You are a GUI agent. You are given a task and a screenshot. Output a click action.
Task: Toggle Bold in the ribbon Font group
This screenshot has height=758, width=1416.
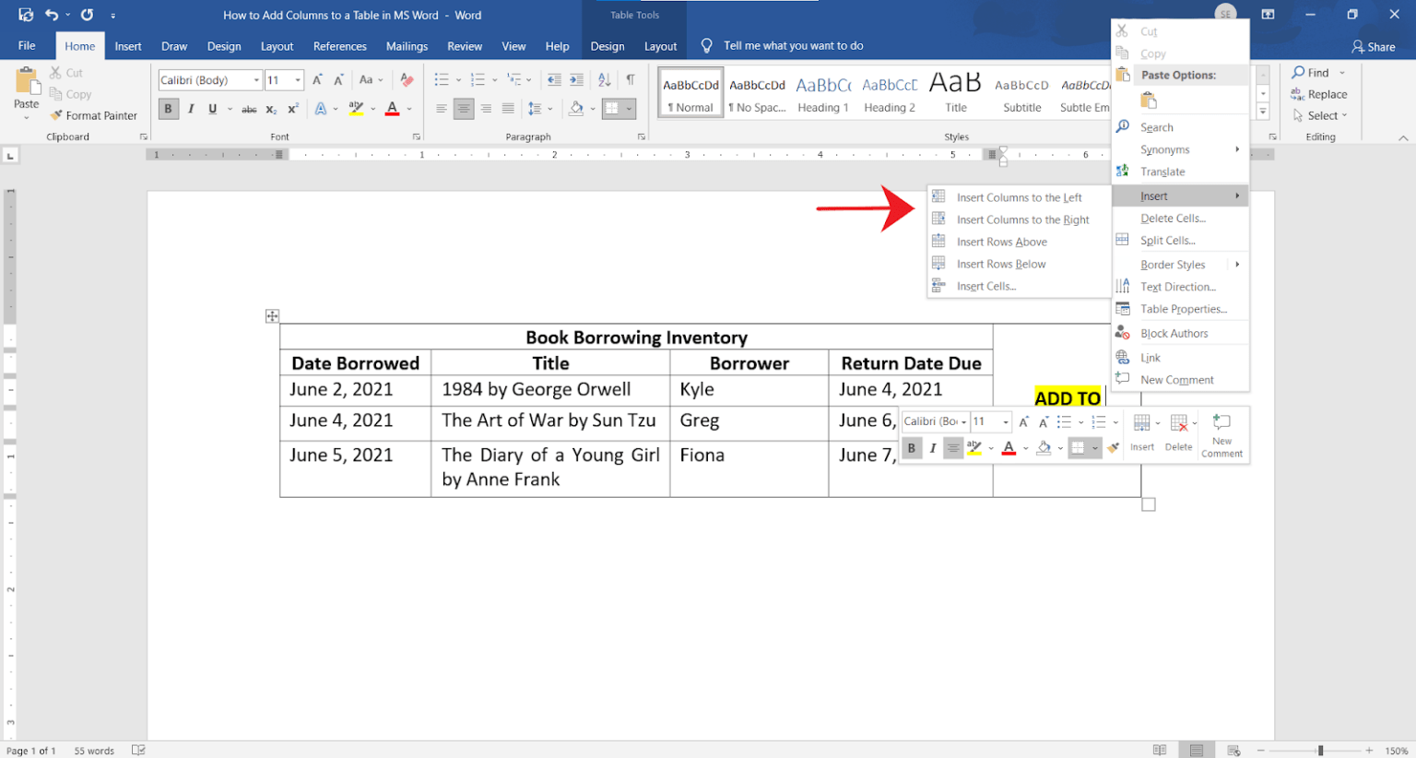(x=168, y=109)
